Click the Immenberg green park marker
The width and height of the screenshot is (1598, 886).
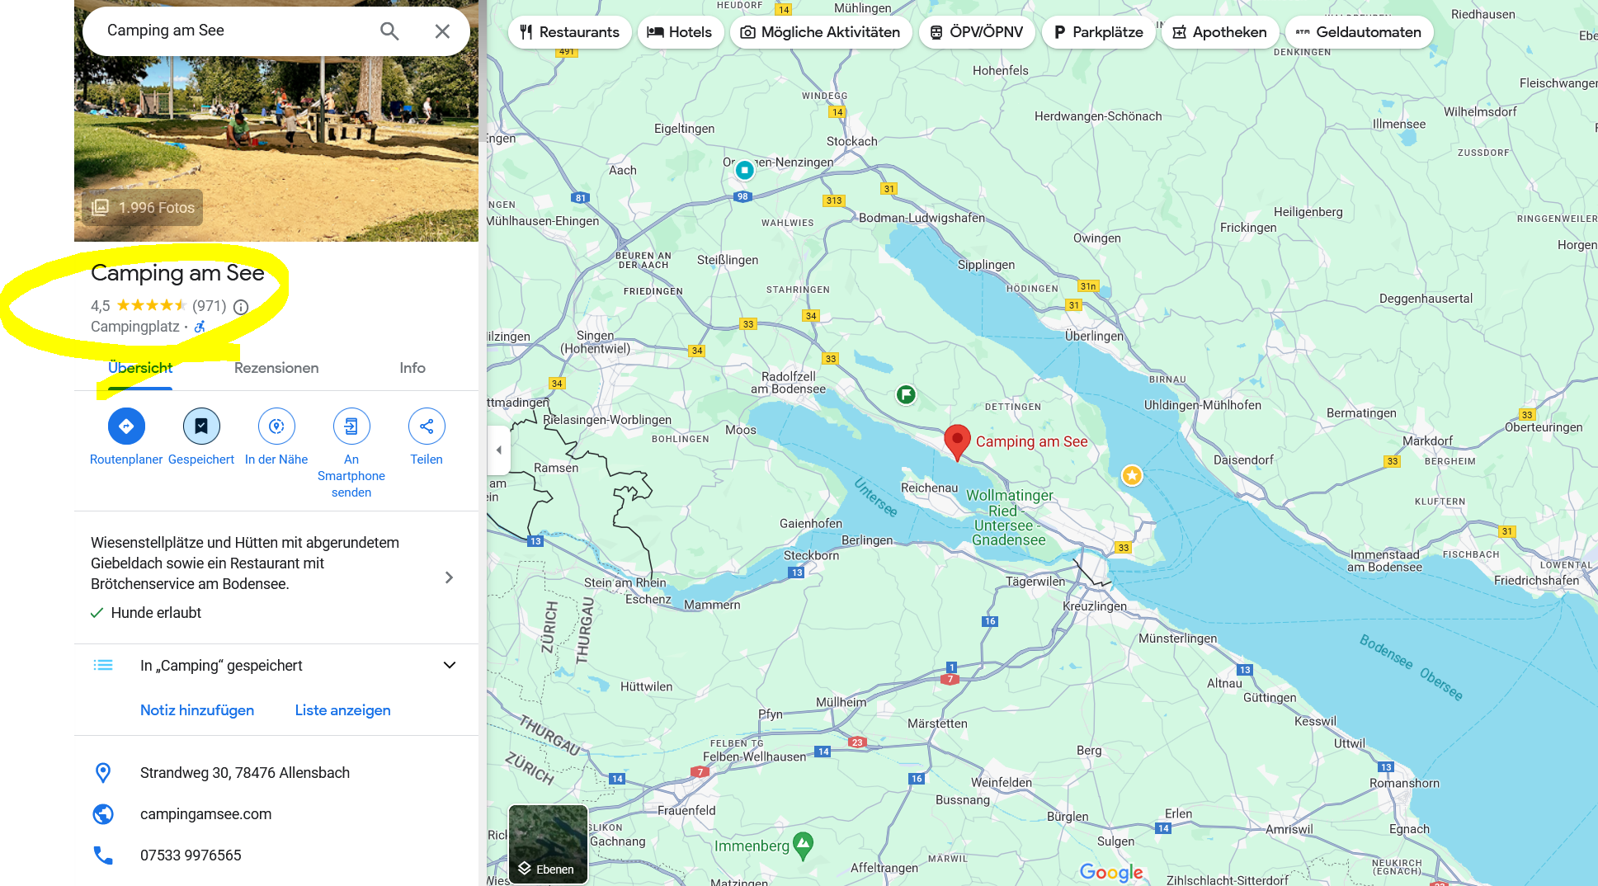point(803,845)
